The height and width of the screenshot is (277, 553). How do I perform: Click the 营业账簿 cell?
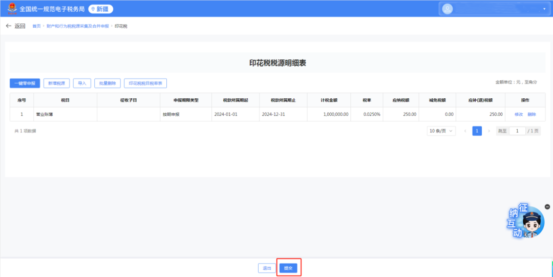tap(65, 114)
